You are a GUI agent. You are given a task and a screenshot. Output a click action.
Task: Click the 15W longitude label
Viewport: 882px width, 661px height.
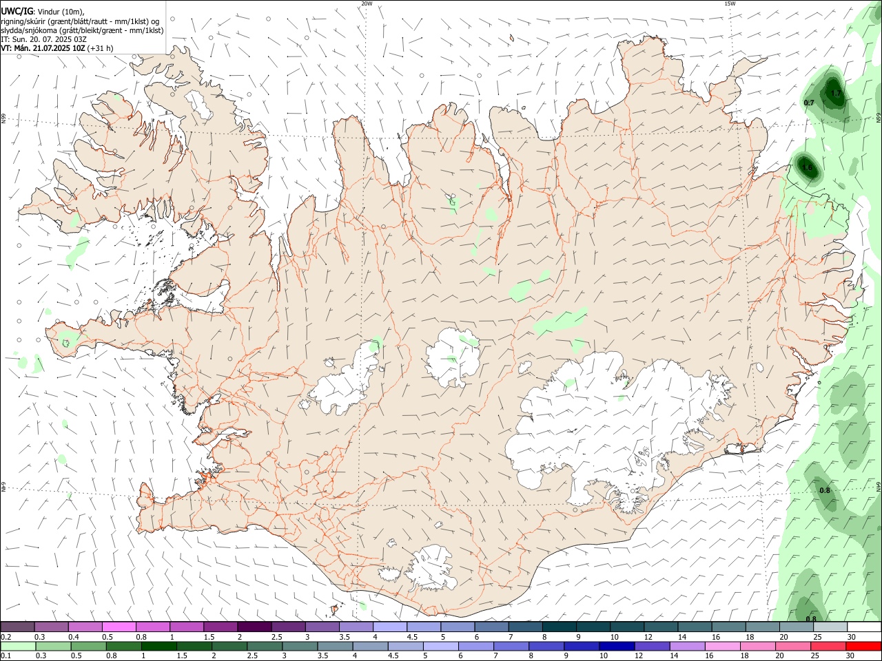[x=730, y=3]
